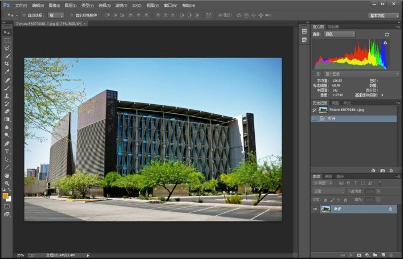Switch to the 通道 Channels tab
The height and width of the screenshot is (259, 403).
(x=328, y=176)
